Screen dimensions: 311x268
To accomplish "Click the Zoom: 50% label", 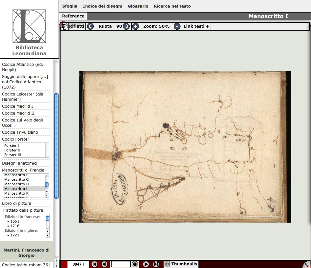I will (156, 26).
